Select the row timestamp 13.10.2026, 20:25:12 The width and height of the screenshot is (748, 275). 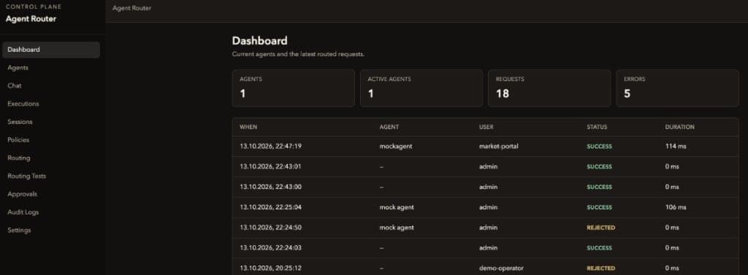point(270,268)
